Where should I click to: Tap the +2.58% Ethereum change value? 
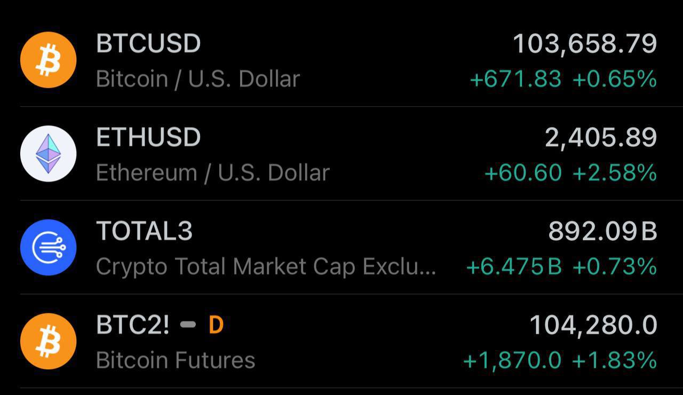(614, 173)
